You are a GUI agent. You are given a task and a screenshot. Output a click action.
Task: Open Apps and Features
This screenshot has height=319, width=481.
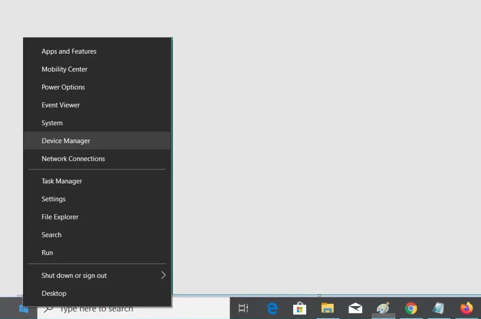[97, 52]
